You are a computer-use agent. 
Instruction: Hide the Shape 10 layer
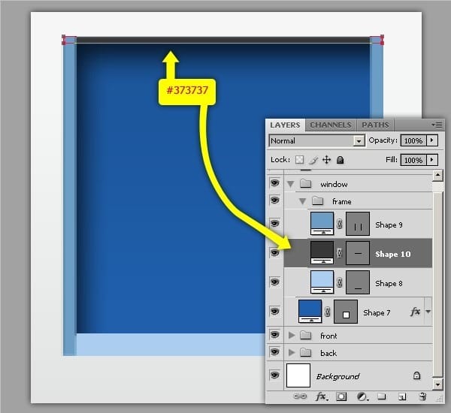click(x=274, y=252)
